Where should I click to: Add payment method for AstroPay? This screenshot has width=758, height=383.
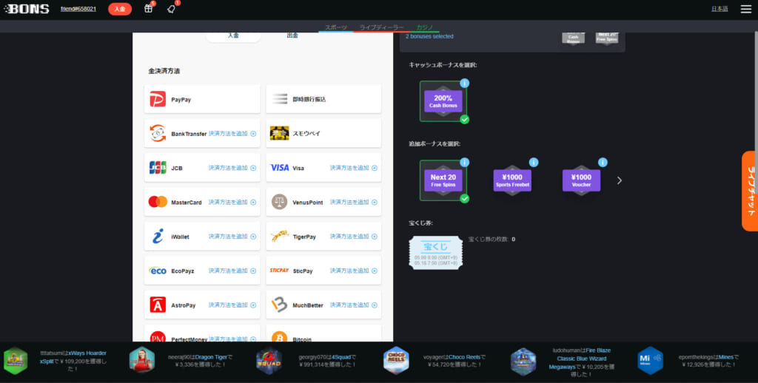tap(232, 305)
